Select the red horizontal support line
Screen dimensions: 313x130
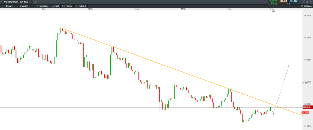180,113
